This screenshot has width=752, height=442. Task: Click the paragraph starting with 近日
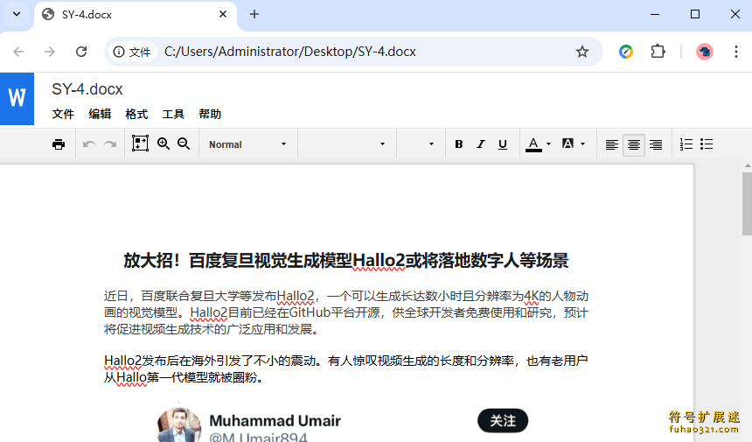click(346, 312)
